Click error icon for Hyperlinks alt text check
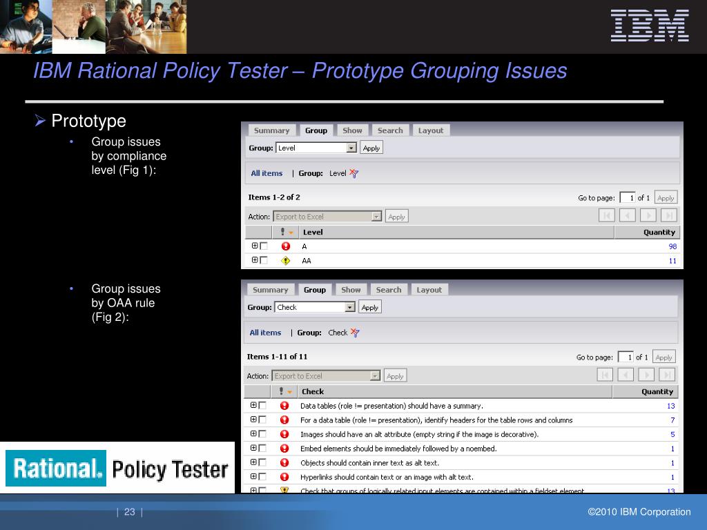Viewport: 707px width, 530px height. 284,477
